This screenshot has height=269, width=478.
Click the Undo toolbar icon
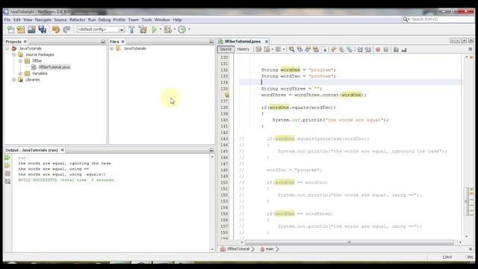pyautogui.click(x=56, y=30)
